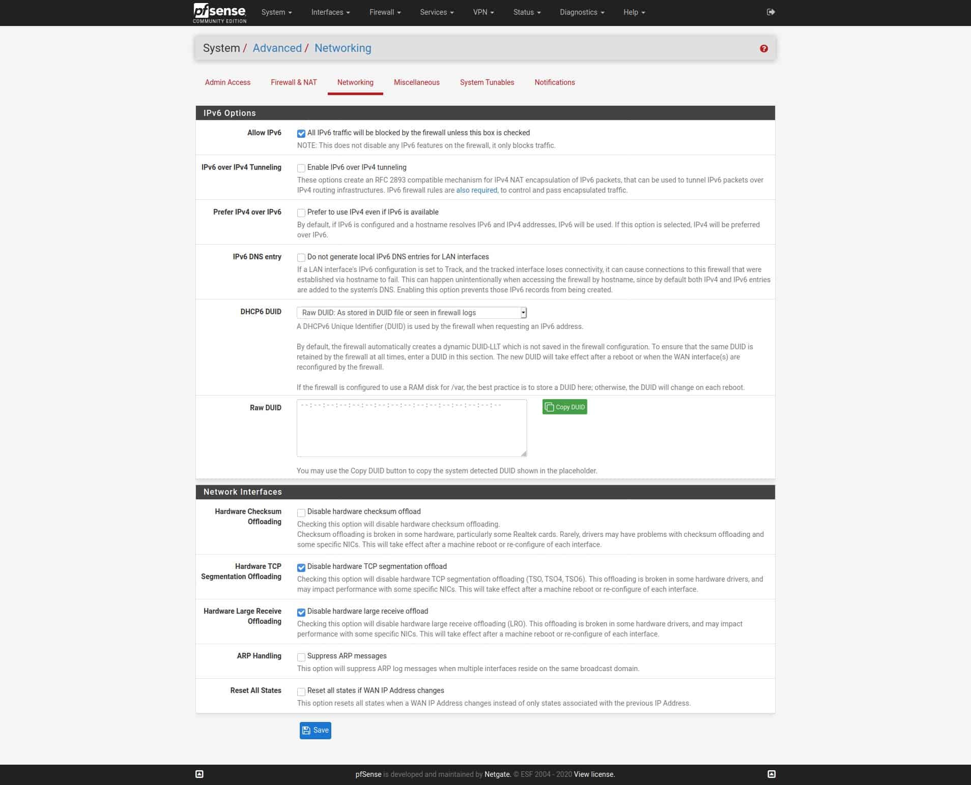Click the IPv6 Options section header

[x=485, y=113]
